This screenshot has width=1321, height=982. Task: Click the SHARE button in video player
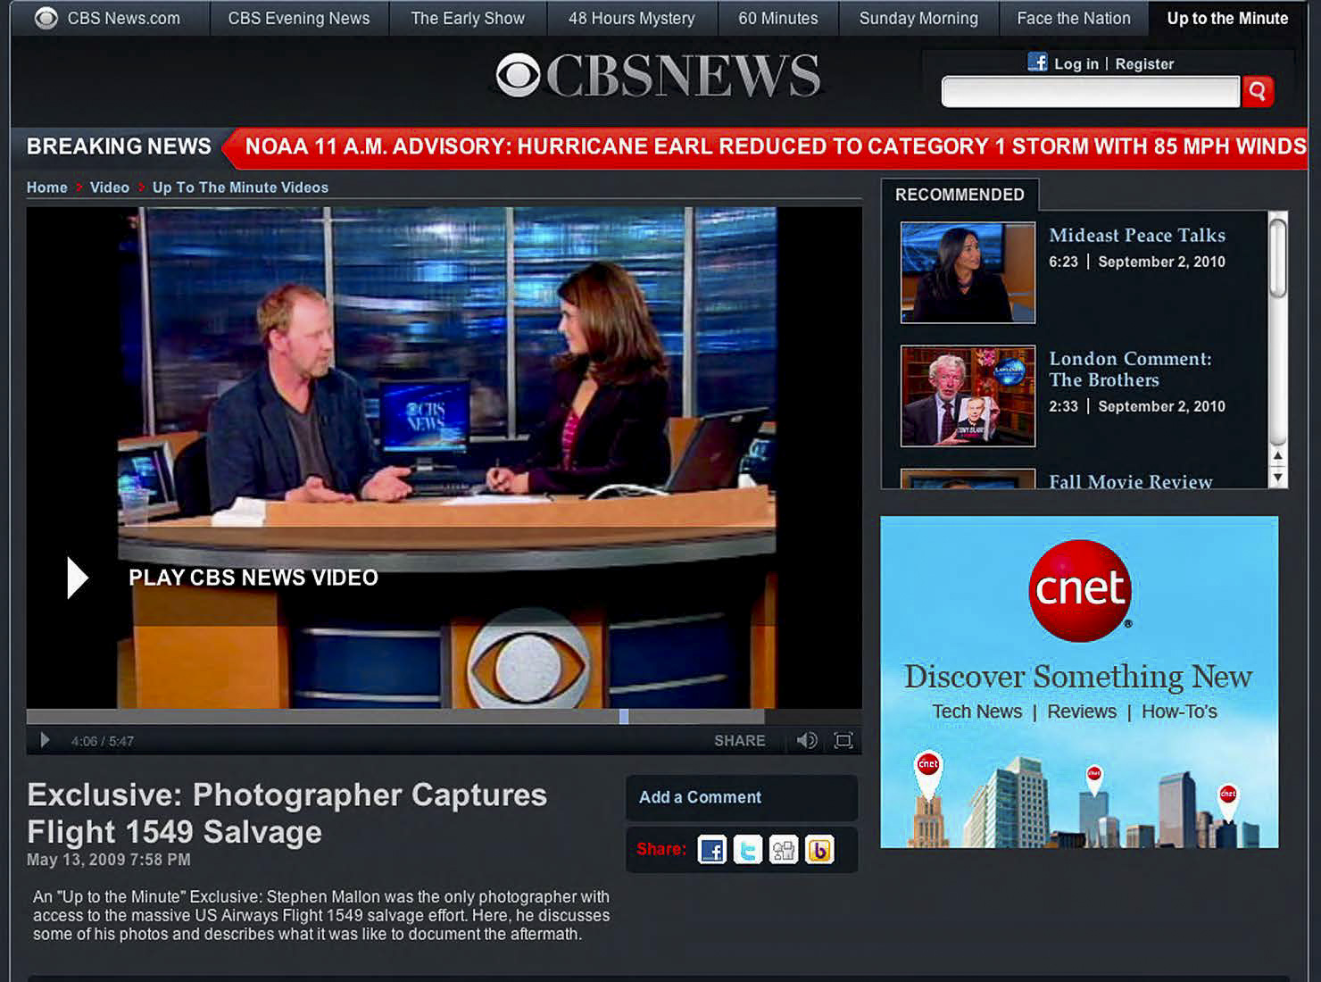740,741
